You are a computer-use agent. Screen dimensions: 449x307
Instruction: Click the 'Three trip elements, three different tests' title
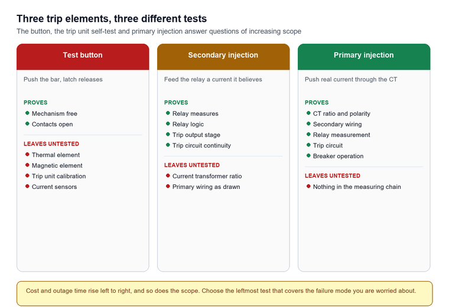point(112,19)
